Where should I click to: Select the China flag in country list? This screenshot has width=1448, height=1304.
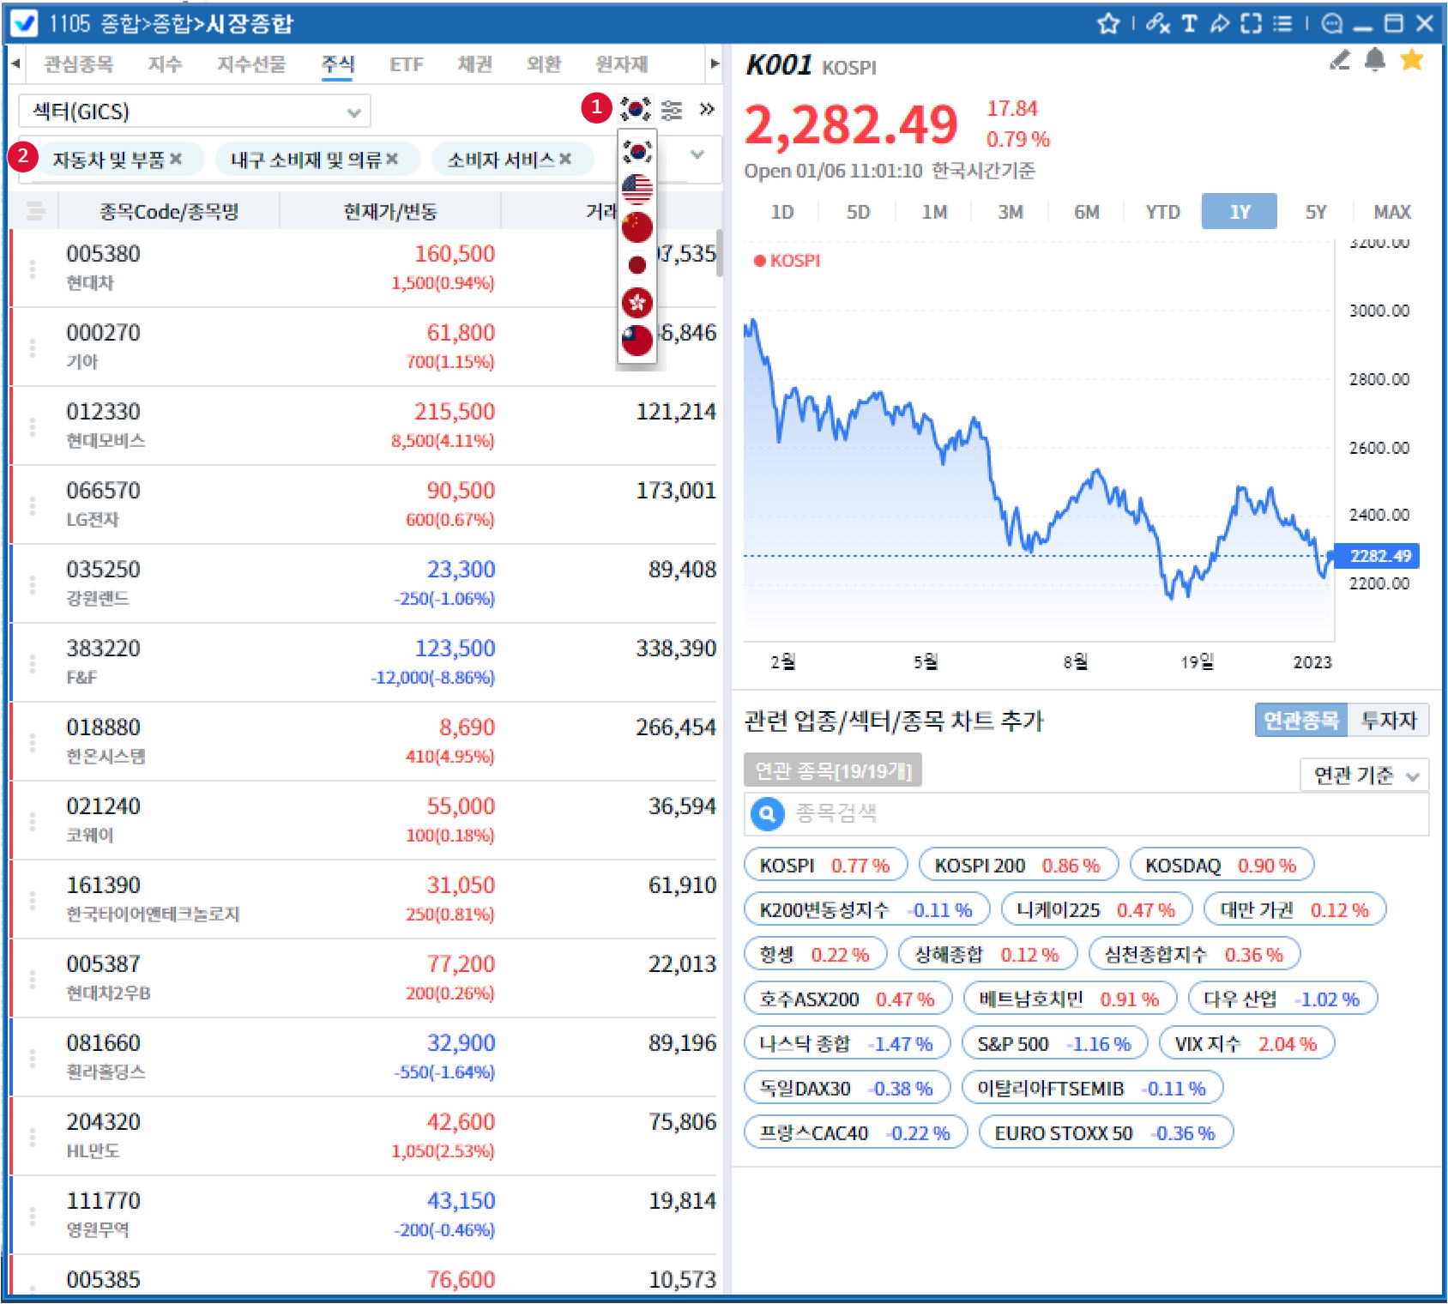[x=637, y=227]
